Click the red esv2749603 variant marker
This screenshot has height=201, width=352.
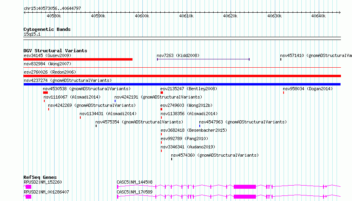161,109
